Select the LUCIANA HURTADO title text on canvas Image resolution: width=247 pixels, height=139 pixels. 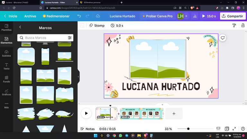coord(161,86)
